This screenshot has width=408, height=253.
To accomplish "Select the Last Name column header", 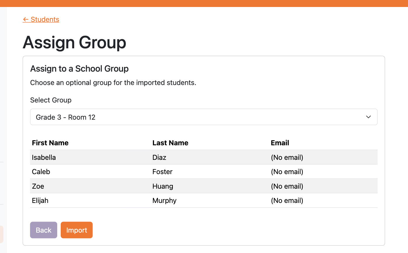I will [x=170, y=143].
